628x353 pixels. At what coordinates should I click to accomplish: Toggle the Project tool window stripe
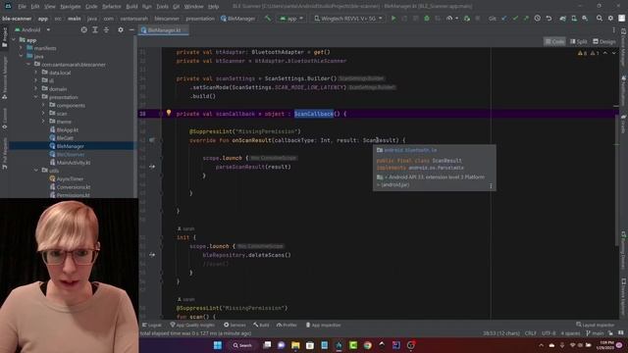tap(4, 37)
